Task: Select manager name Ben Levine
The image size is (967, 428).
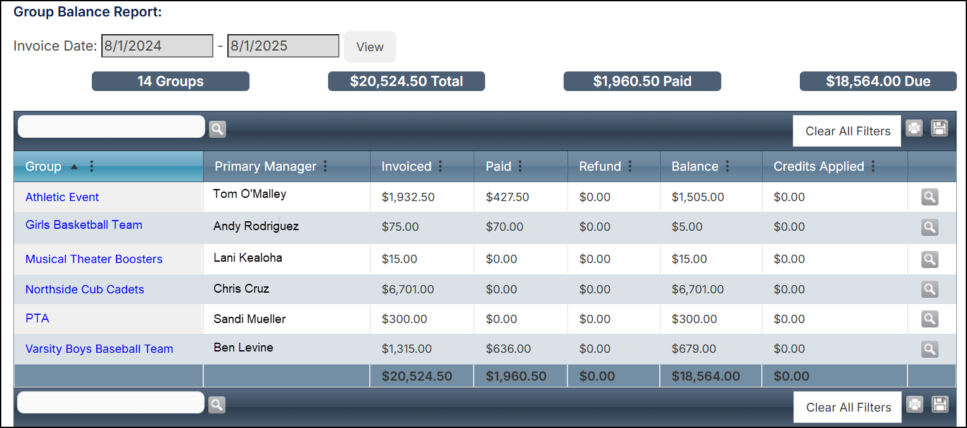Action: tap(243, 348)
